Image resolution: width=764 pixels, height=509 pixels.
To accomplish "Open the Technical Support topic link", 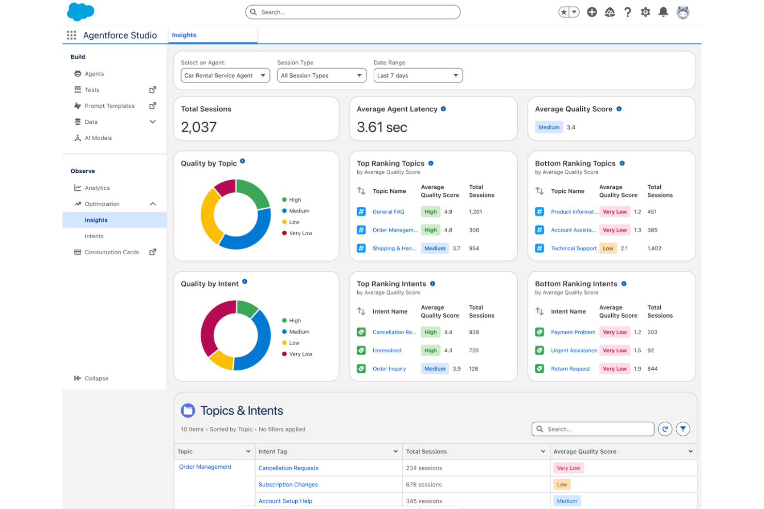I will (574, 248).
